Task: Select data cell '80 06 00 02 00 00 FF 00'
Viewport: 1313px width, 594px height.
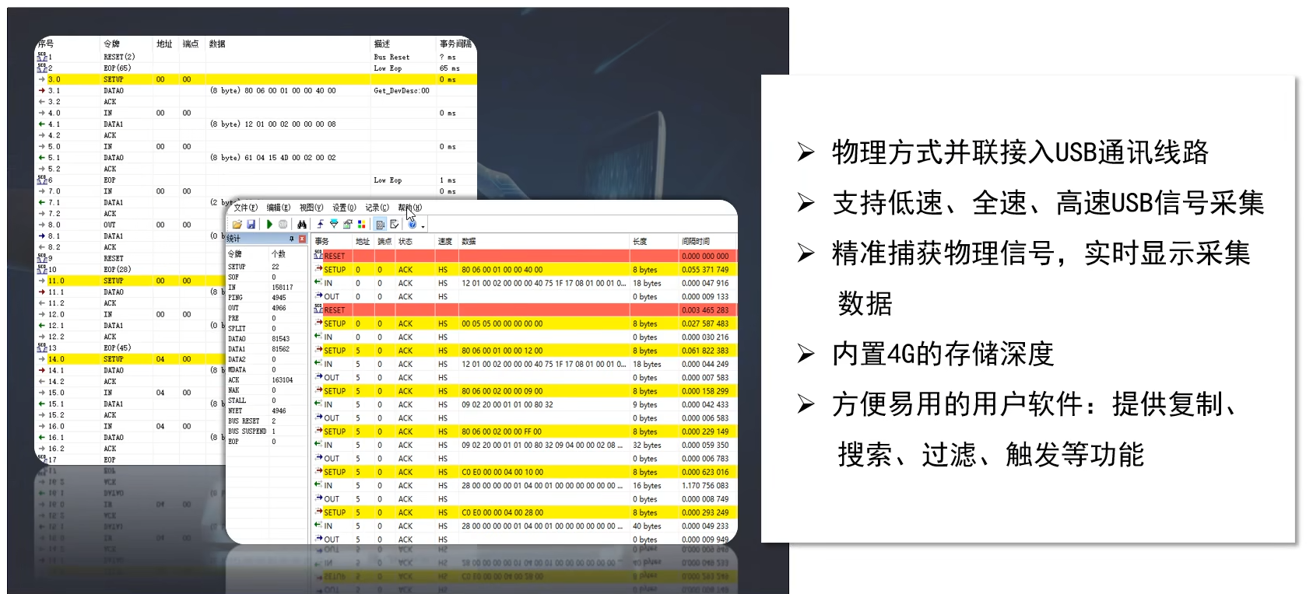Action: 502,432
